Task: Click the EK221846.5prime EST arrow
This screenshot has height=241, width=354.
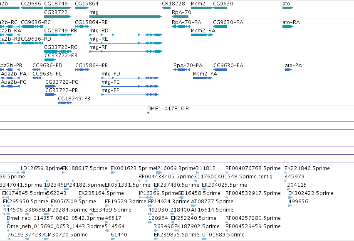Action: 286,173
